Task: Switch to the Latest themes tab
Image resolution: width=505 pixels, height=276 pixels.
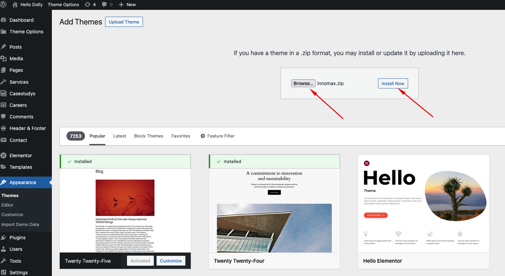Action: pyautogui.click(x=119, y=136)
